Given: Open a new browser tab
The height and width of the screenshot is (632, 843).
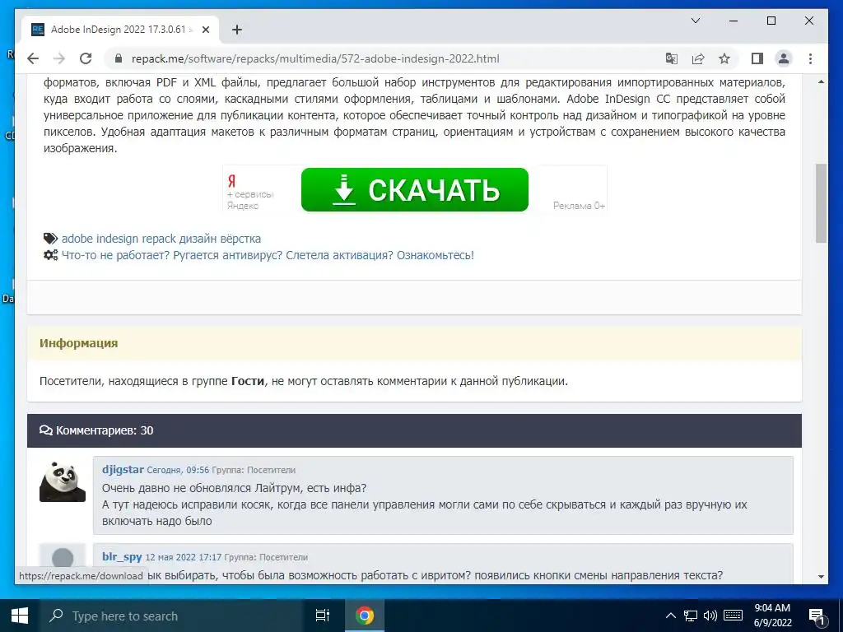Looking at the screenshot, I should (236, 30).
